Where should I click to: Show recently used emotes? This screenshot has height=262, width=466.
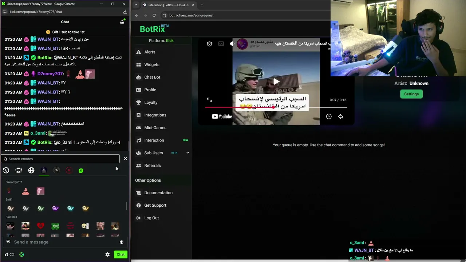click(x=6, y=170)
